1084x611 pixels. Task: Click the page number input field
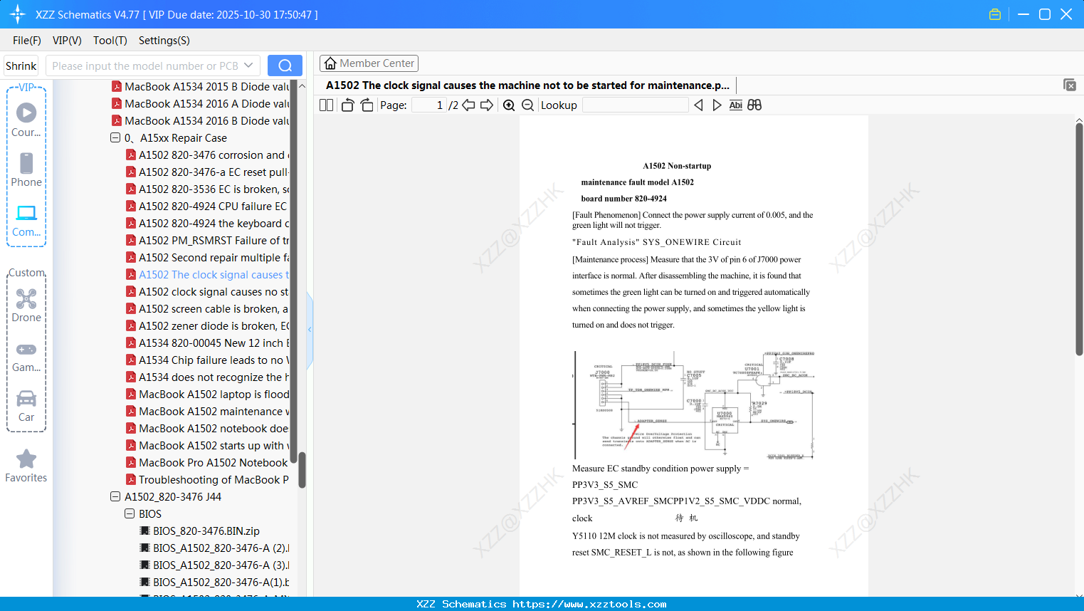[x=429, y=105]
